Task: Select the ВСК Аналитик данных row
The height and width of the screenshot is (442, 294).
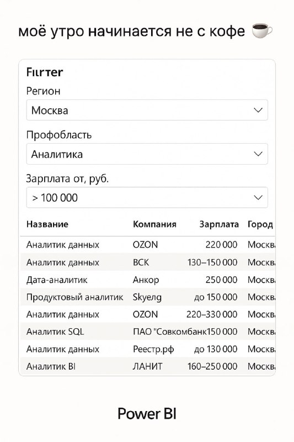Action: pyautogui.click(x=148, y=262)
